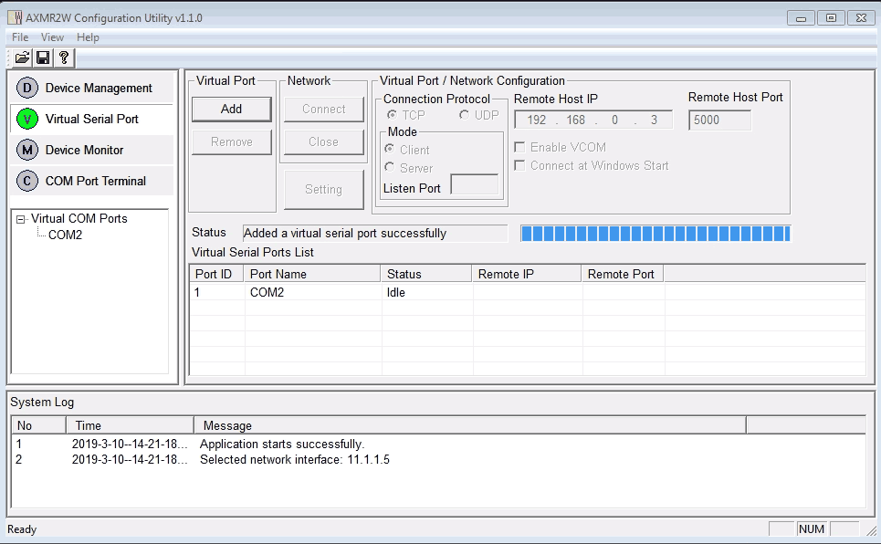
Task: Toggle Connect at Windows Start checkbox
Action: click(x=519, y=165)
